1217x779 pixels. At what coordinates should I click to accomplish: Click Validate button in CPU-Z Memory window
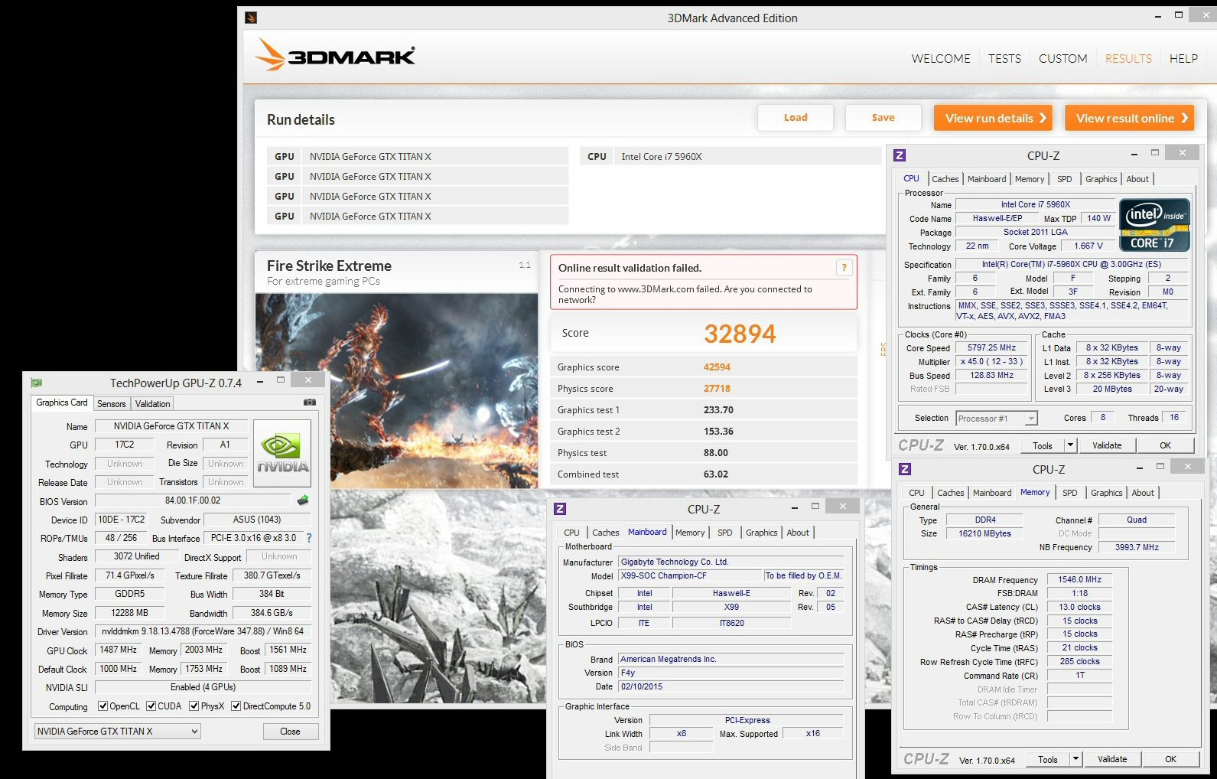coord(1112,759)
